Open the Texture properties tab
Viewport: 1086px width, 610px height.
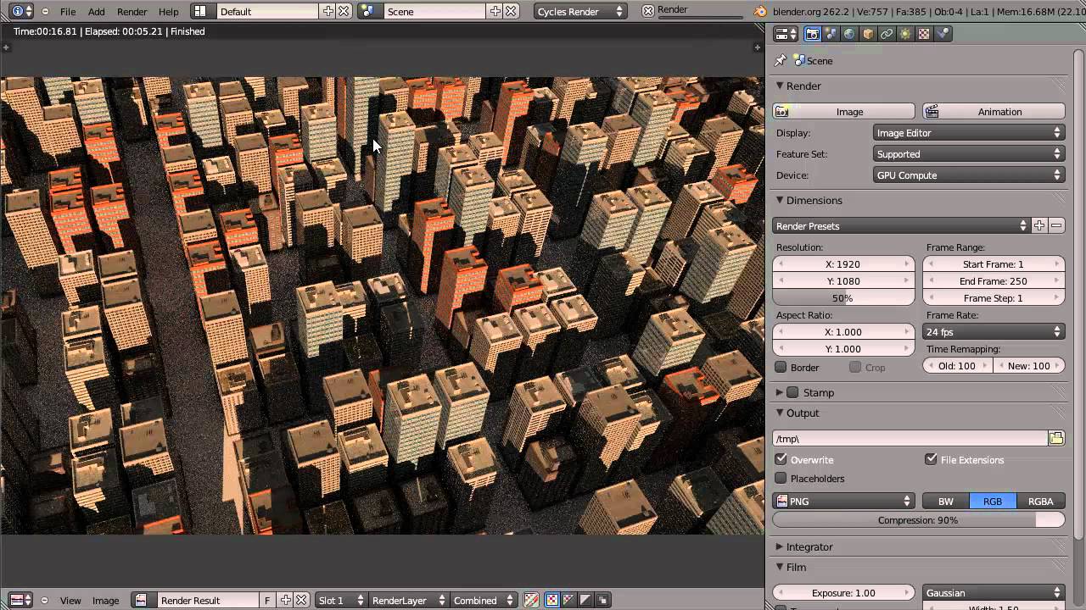point(924,34)
